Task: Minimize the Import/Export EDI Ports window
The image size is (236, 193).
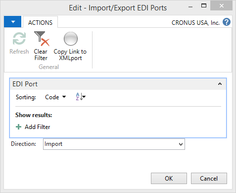Action: [x=190, y=7]
